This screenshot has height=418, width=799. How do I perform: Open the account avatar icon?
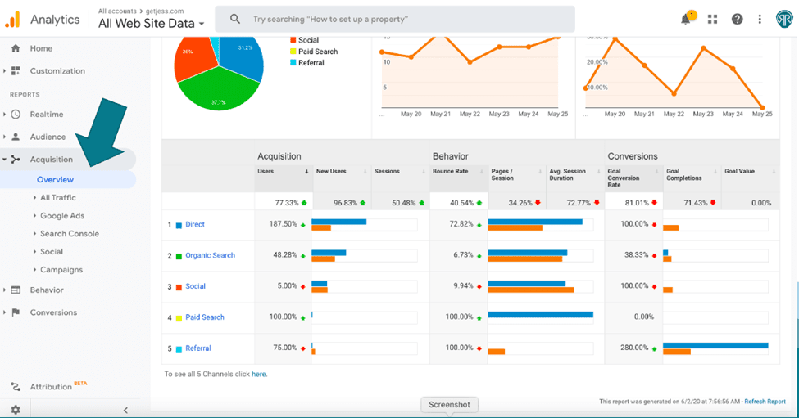pyautogui.click(x=783, y=20)
